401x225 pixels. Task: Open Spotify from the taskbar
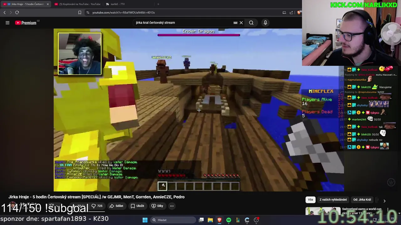[x=229, y=220]
